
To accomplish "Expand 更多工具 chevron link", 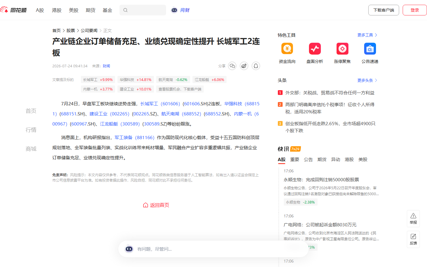I will 367,35.
